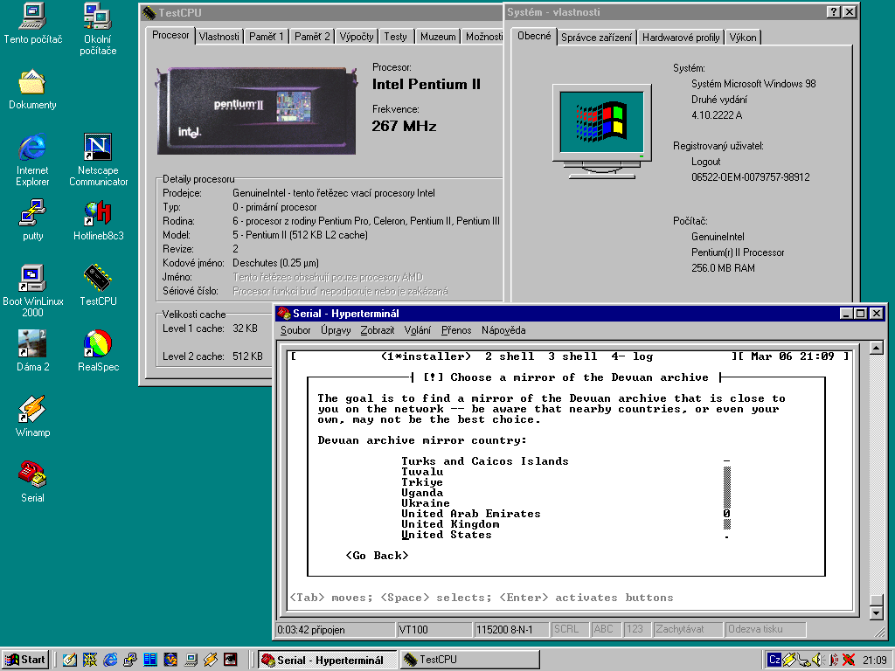Image resolution: width=895 pixels, height=671 pixels.
Task: Click the volume speaker tray icon
Action: click(x=818, y=660)
